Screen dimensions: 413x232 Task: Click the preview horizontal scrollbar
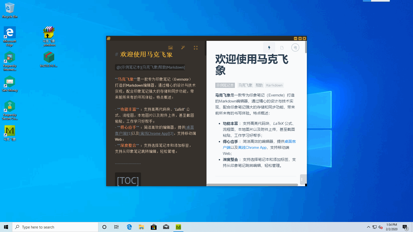tap(252, 185)
